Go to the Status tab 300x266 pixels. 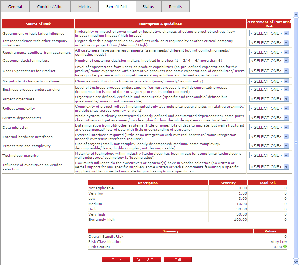pos(148,7)
